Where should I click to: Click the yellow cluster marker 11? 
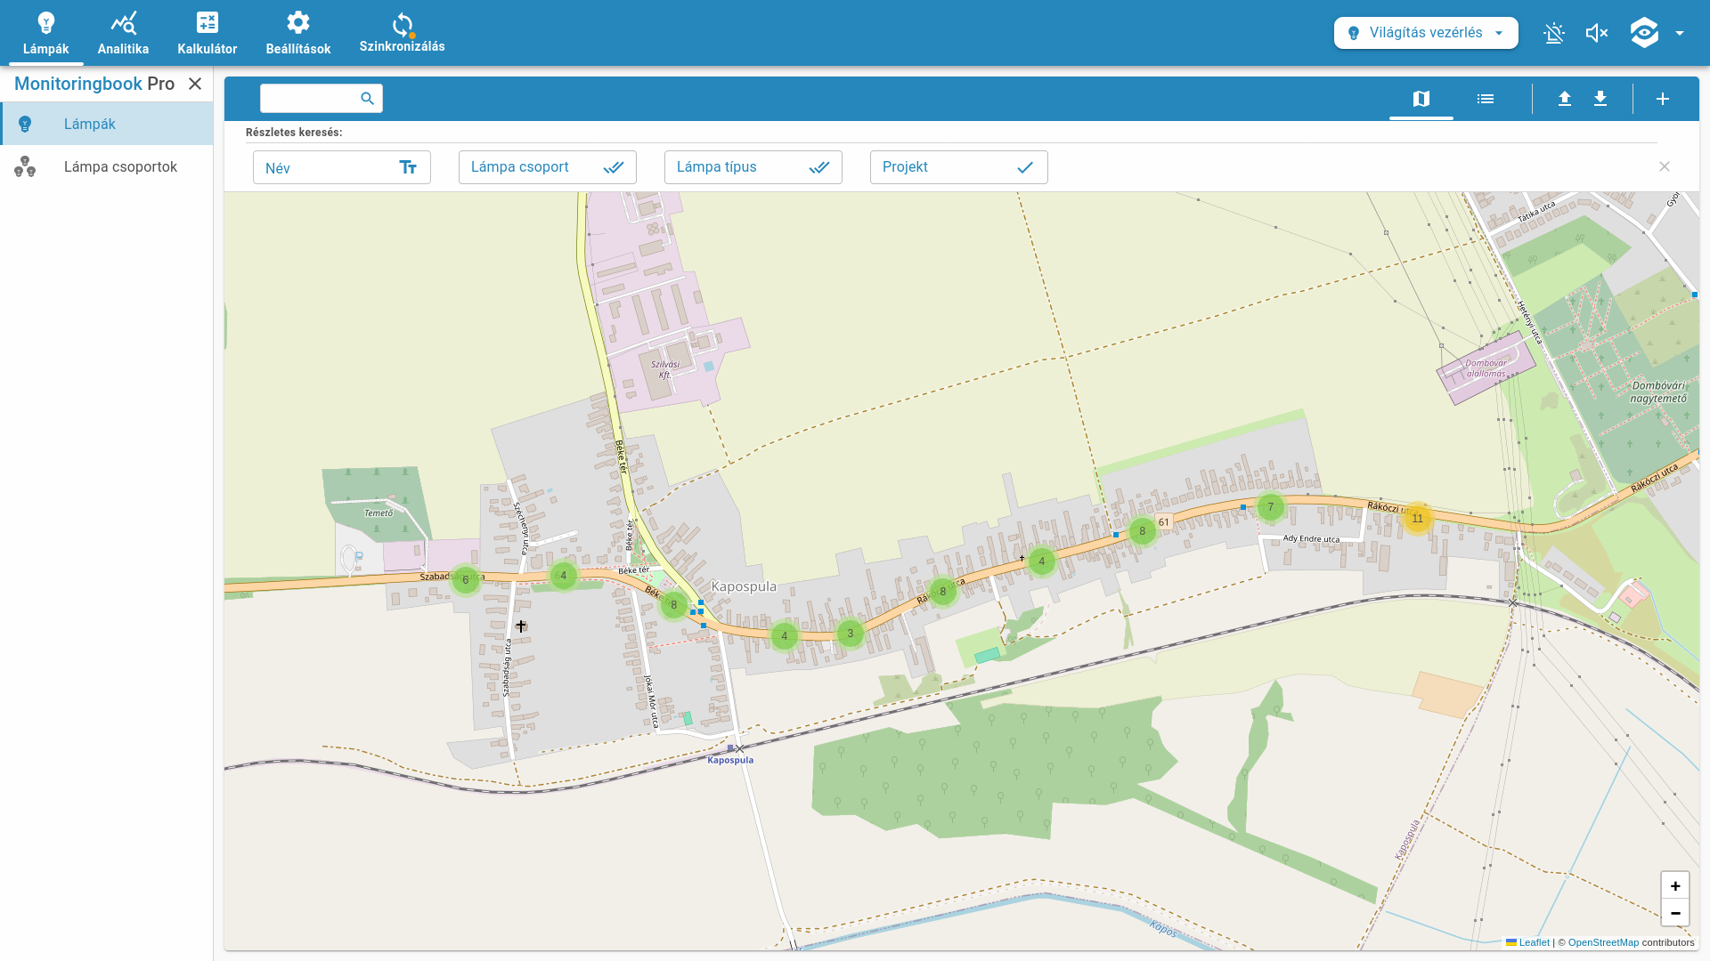[1418, 519]
